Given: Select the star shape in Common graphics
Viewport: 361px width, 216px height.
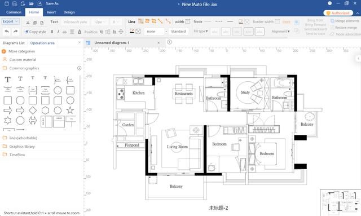Looking at the screenshot, I should 70,111.
